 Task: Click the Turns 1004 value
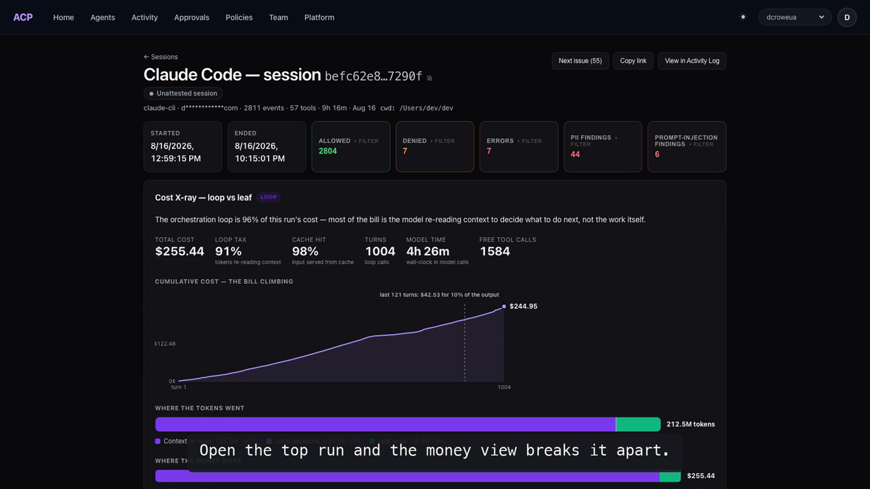click(380, 251)
